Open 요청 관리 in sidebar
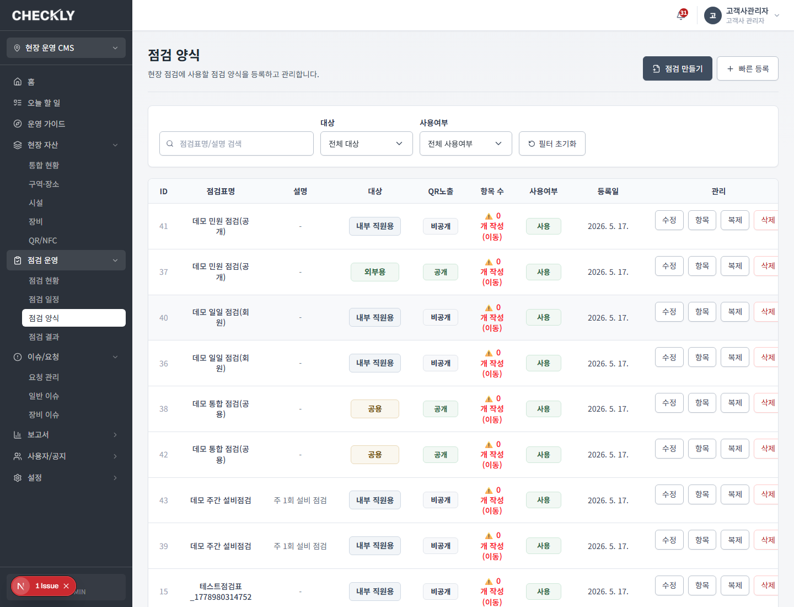This screenshot has height=607, width=794. pyautogui.click(x=74, y=377)
